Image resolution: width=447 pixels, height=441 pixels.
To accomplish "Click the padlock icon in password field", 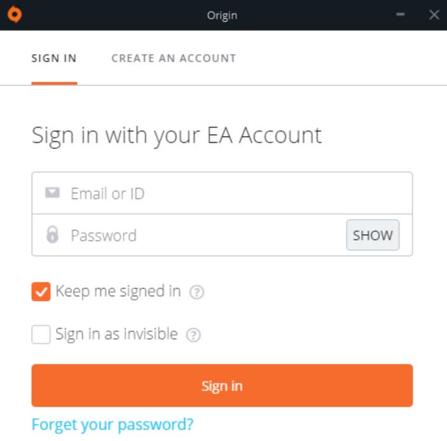I will click(52, 234).
